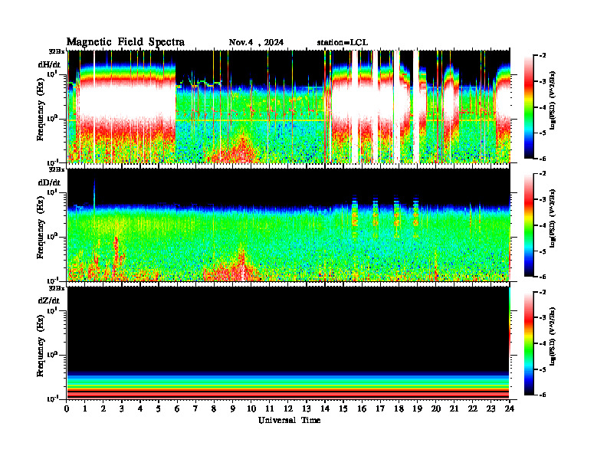Select the date text "Nov.4 , 2024"
The height and width of the screenshot is (469, 607).
click(256, 42)
